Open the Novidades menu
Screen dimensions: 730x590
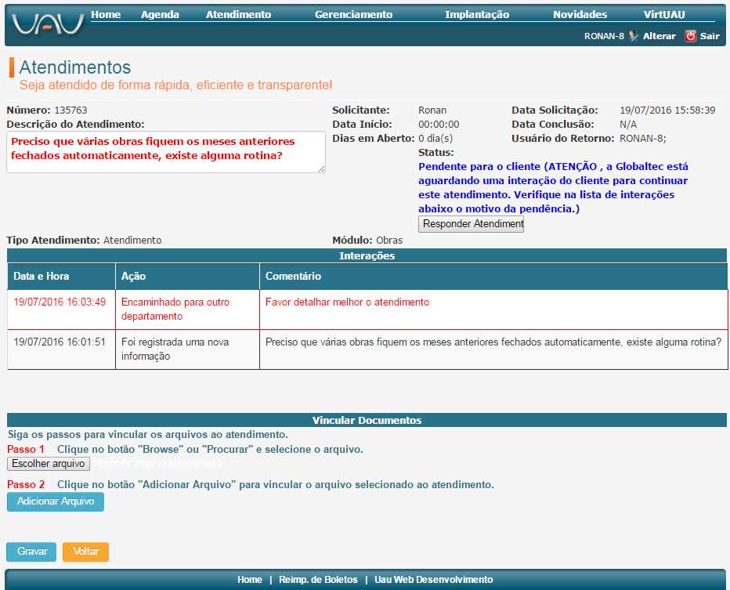(x=580, y=14)
